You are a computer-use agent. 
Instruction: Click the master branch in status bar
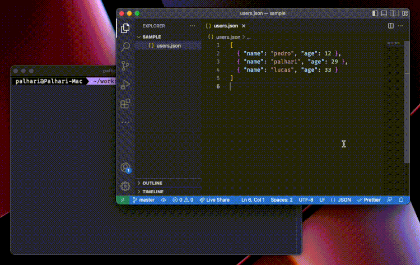click(144, 200)
